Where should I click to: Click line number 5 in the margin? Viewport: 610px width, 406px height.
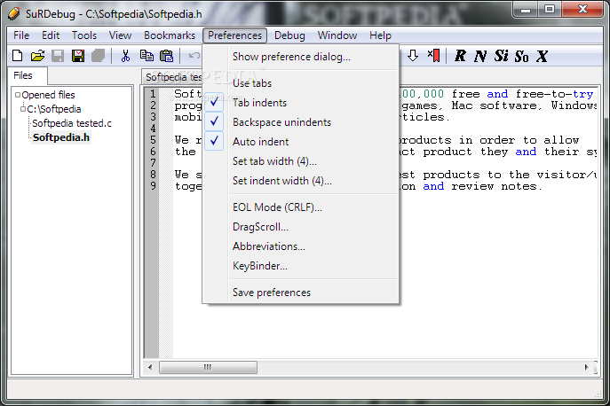(x=153, y=140)
